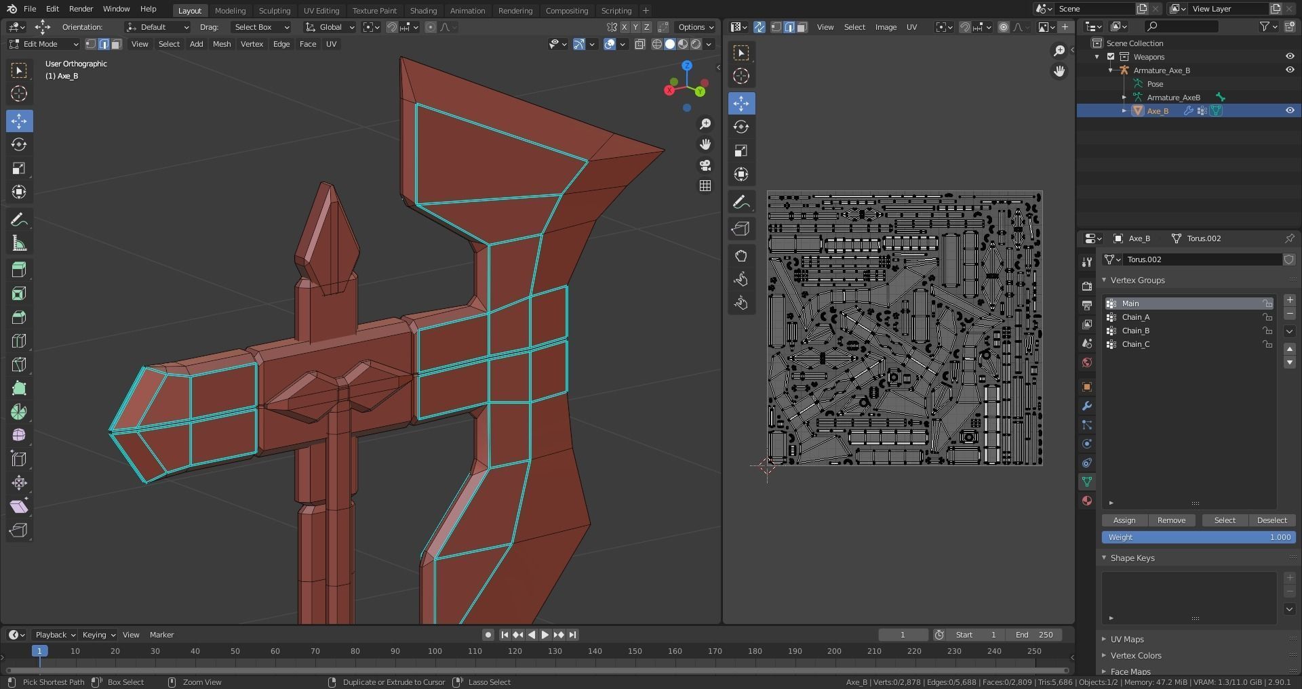Open the Object Data properties tab
Viewport: 1302px width, 689px height.
1087,482
